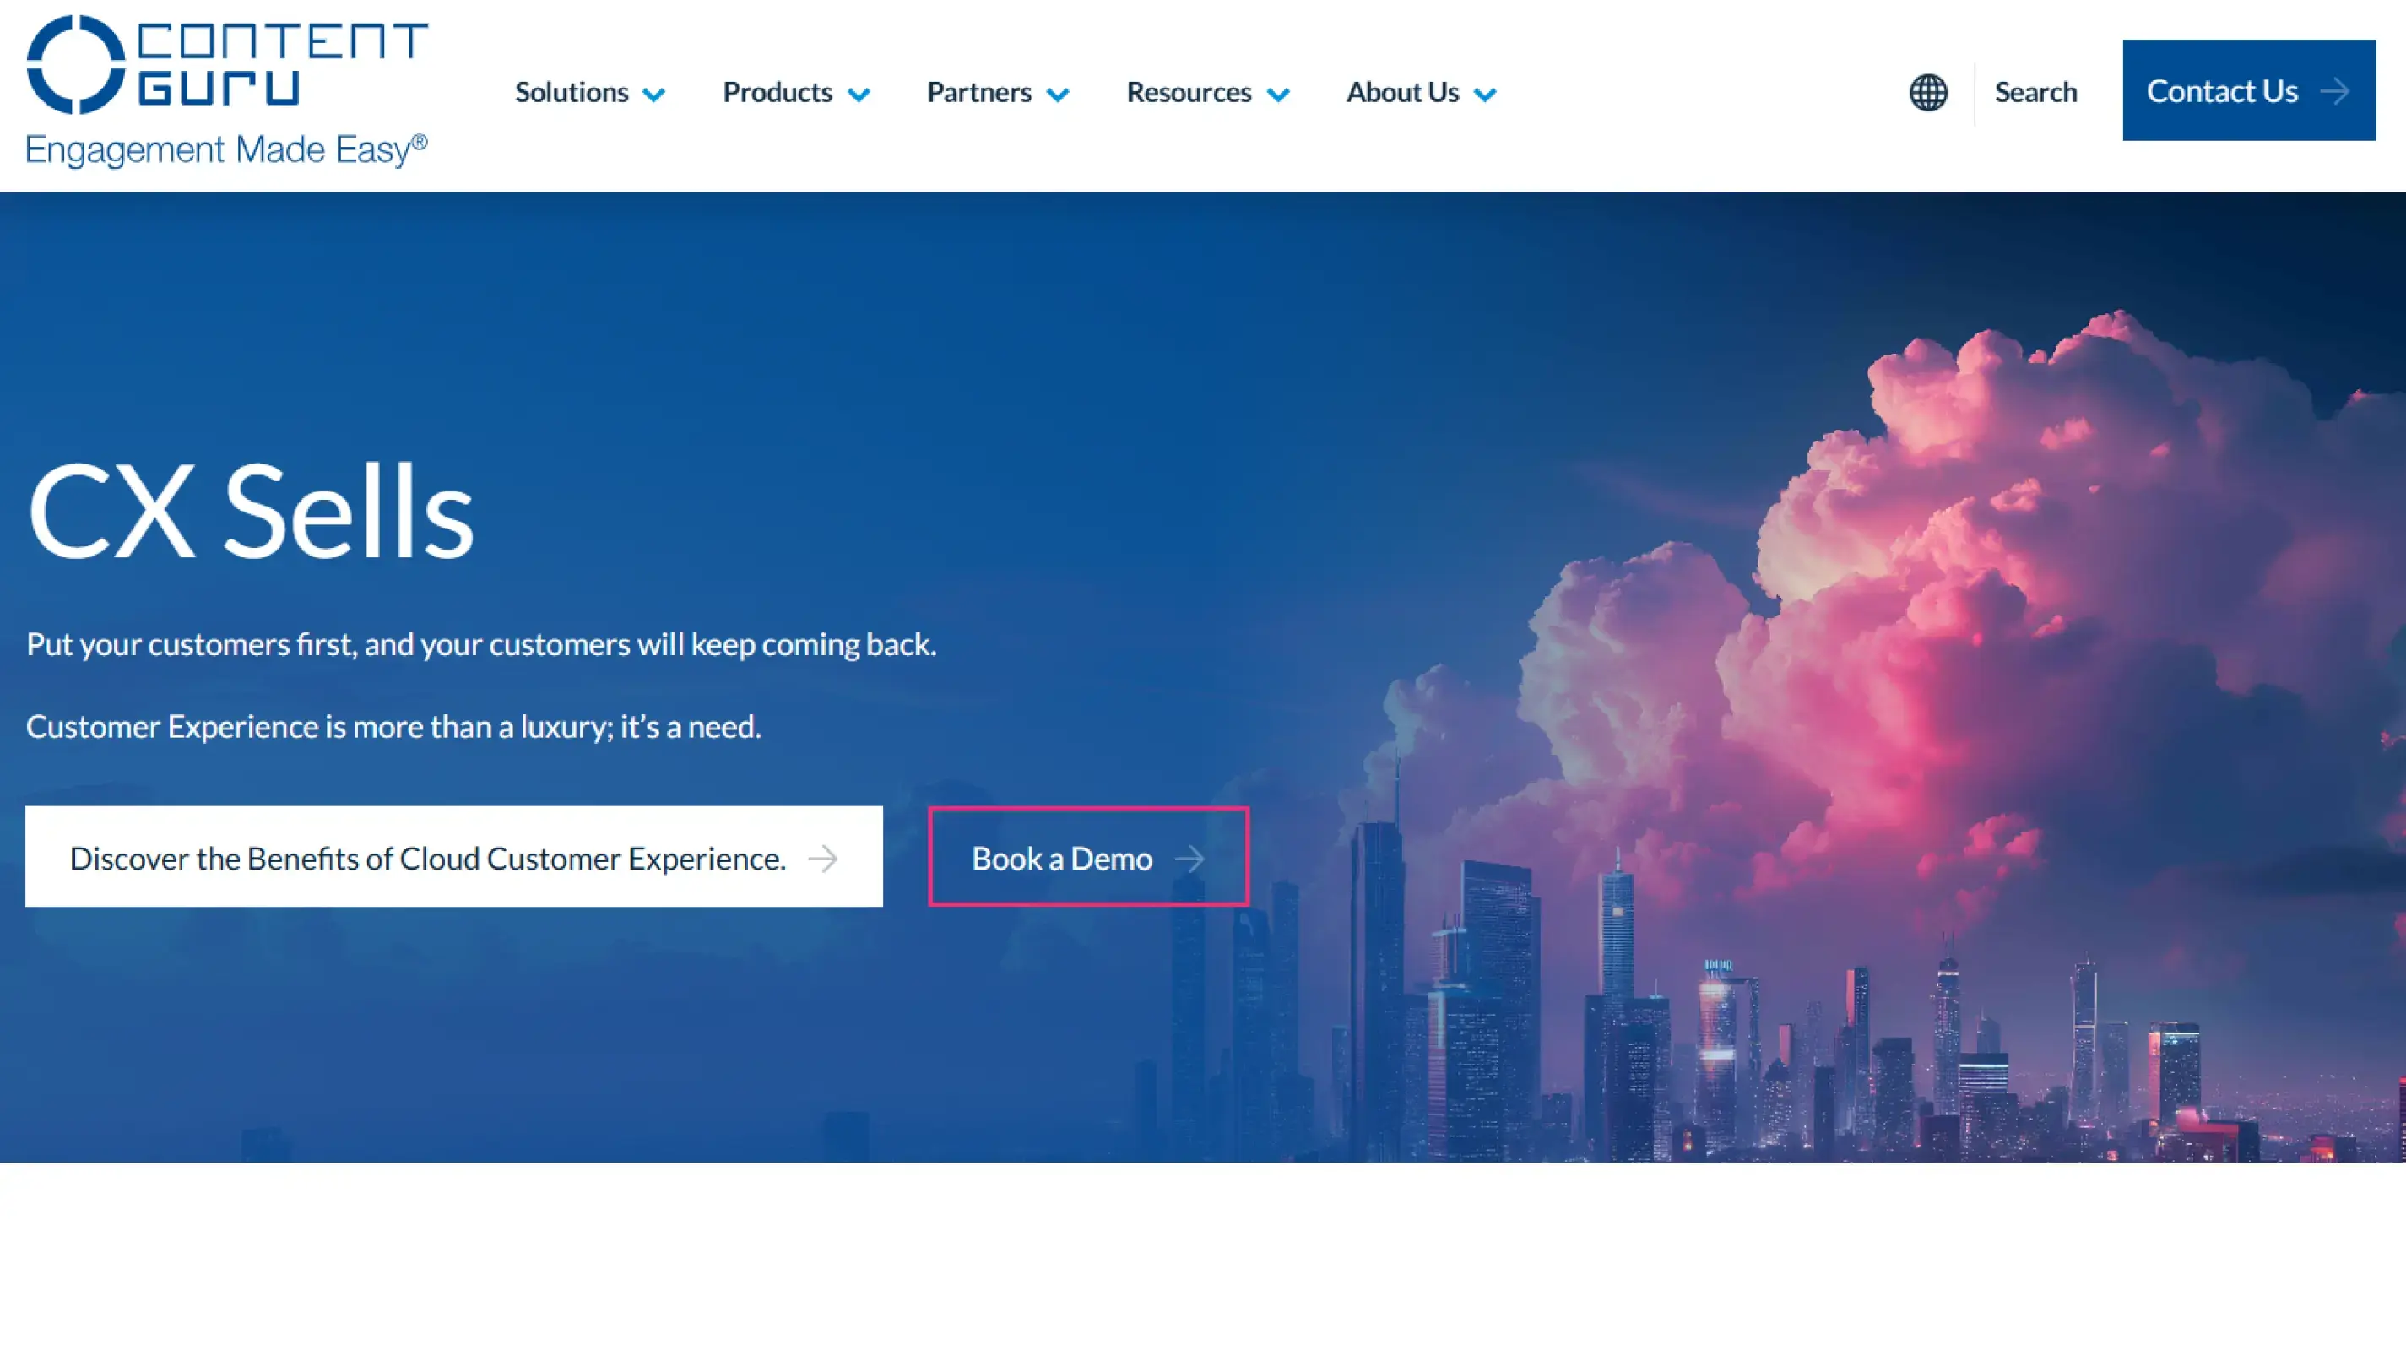
Task: Click the Search link
Action: [x=2035, y=93]
